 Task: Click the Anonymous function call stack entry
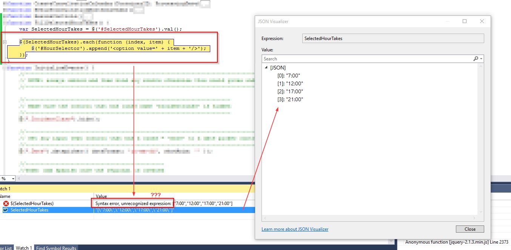(457, 242)
